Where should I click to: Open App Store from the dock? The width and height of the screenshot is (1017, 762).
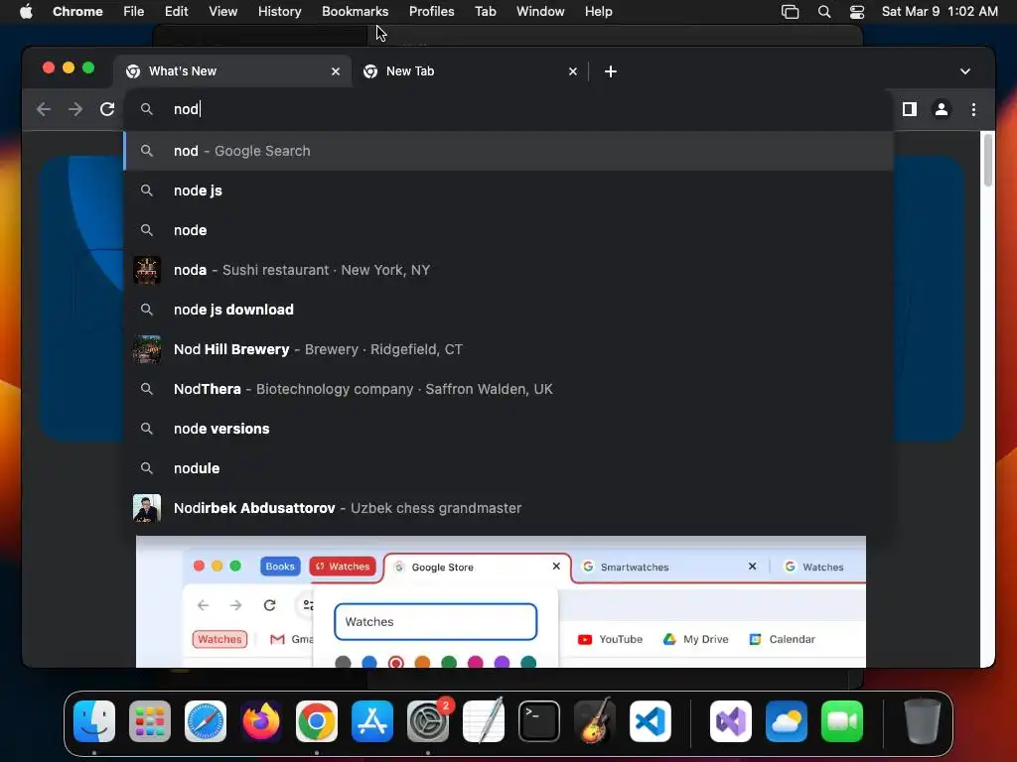(x=372, y=721)
